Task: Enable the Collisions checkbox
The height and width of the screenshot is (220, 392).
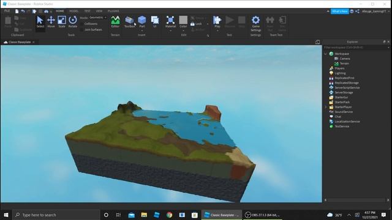Action: click(x=81, y=24)
